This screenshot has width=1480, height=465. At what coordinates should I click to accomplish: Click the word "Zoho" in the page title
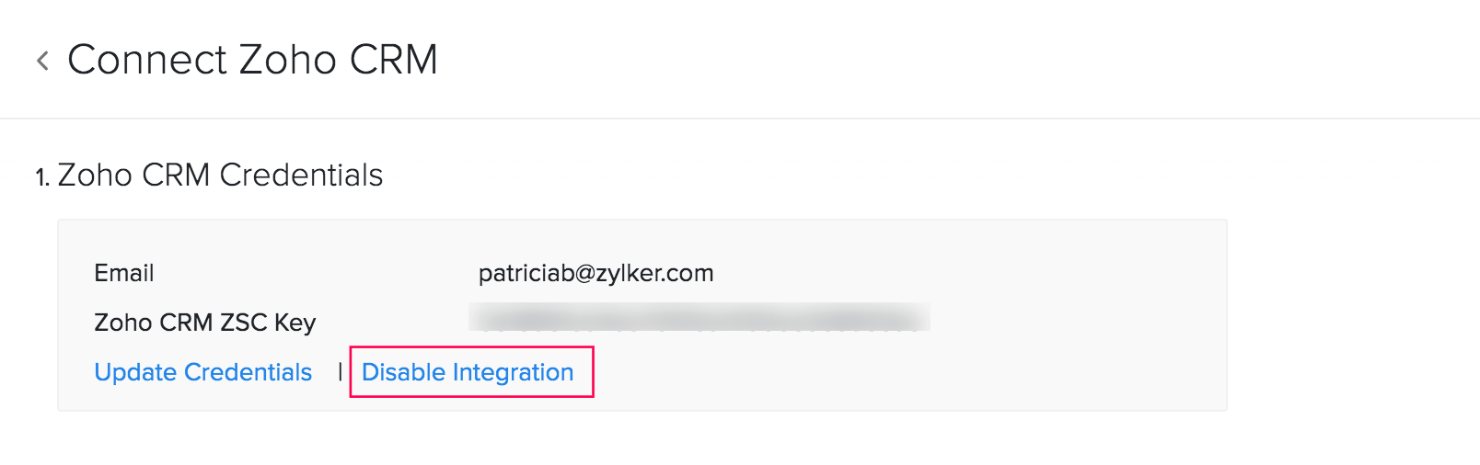coord(288,60)
